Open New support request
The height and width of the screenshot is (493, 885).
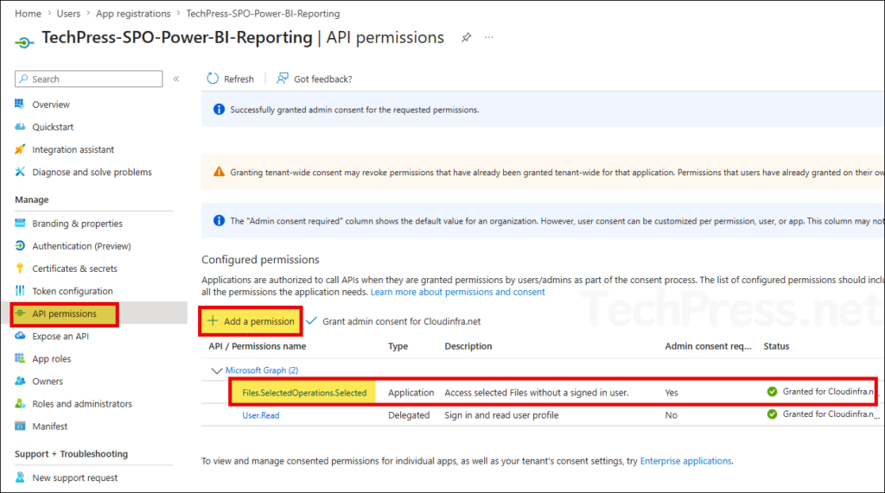[x=74, y=477]
